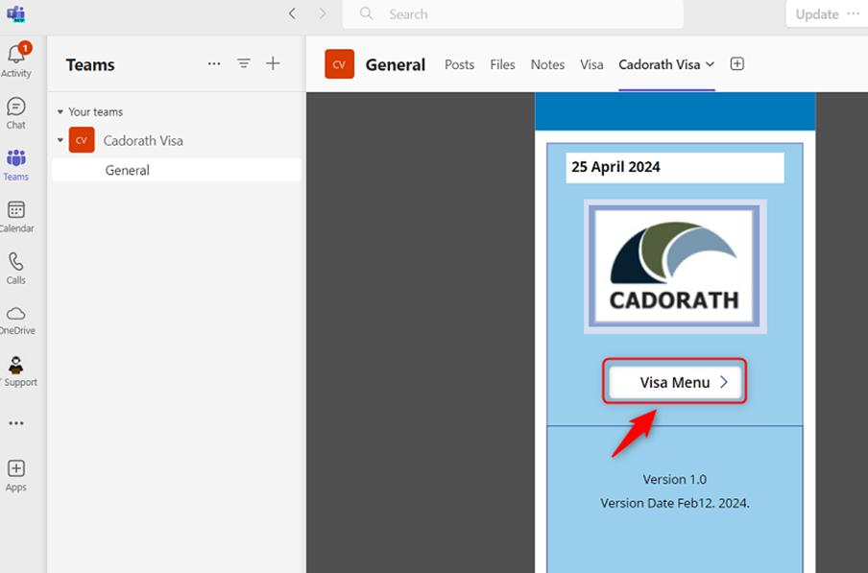Screen dimensions: 868x573
Task: Select the General channel
Action: click(x=177, y=170)
